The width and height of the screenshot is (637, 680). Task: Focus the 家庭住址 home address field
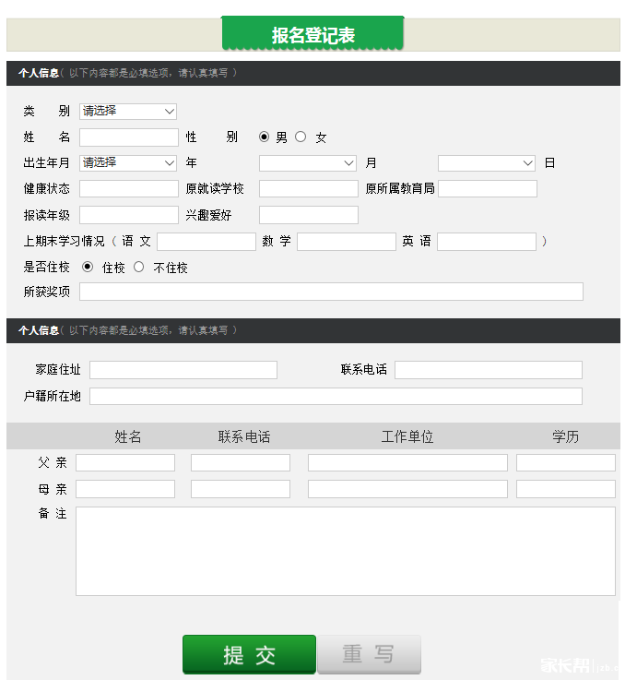point(183,370)
